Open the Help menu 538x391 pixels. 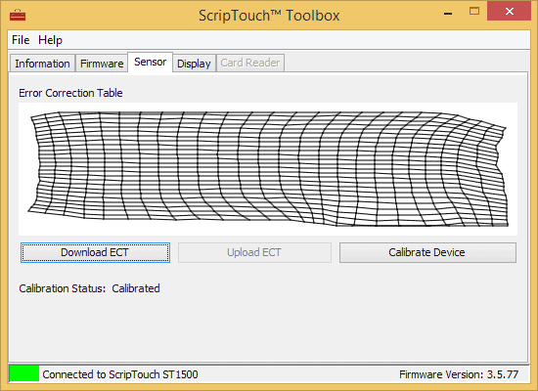tap(50, 40)
